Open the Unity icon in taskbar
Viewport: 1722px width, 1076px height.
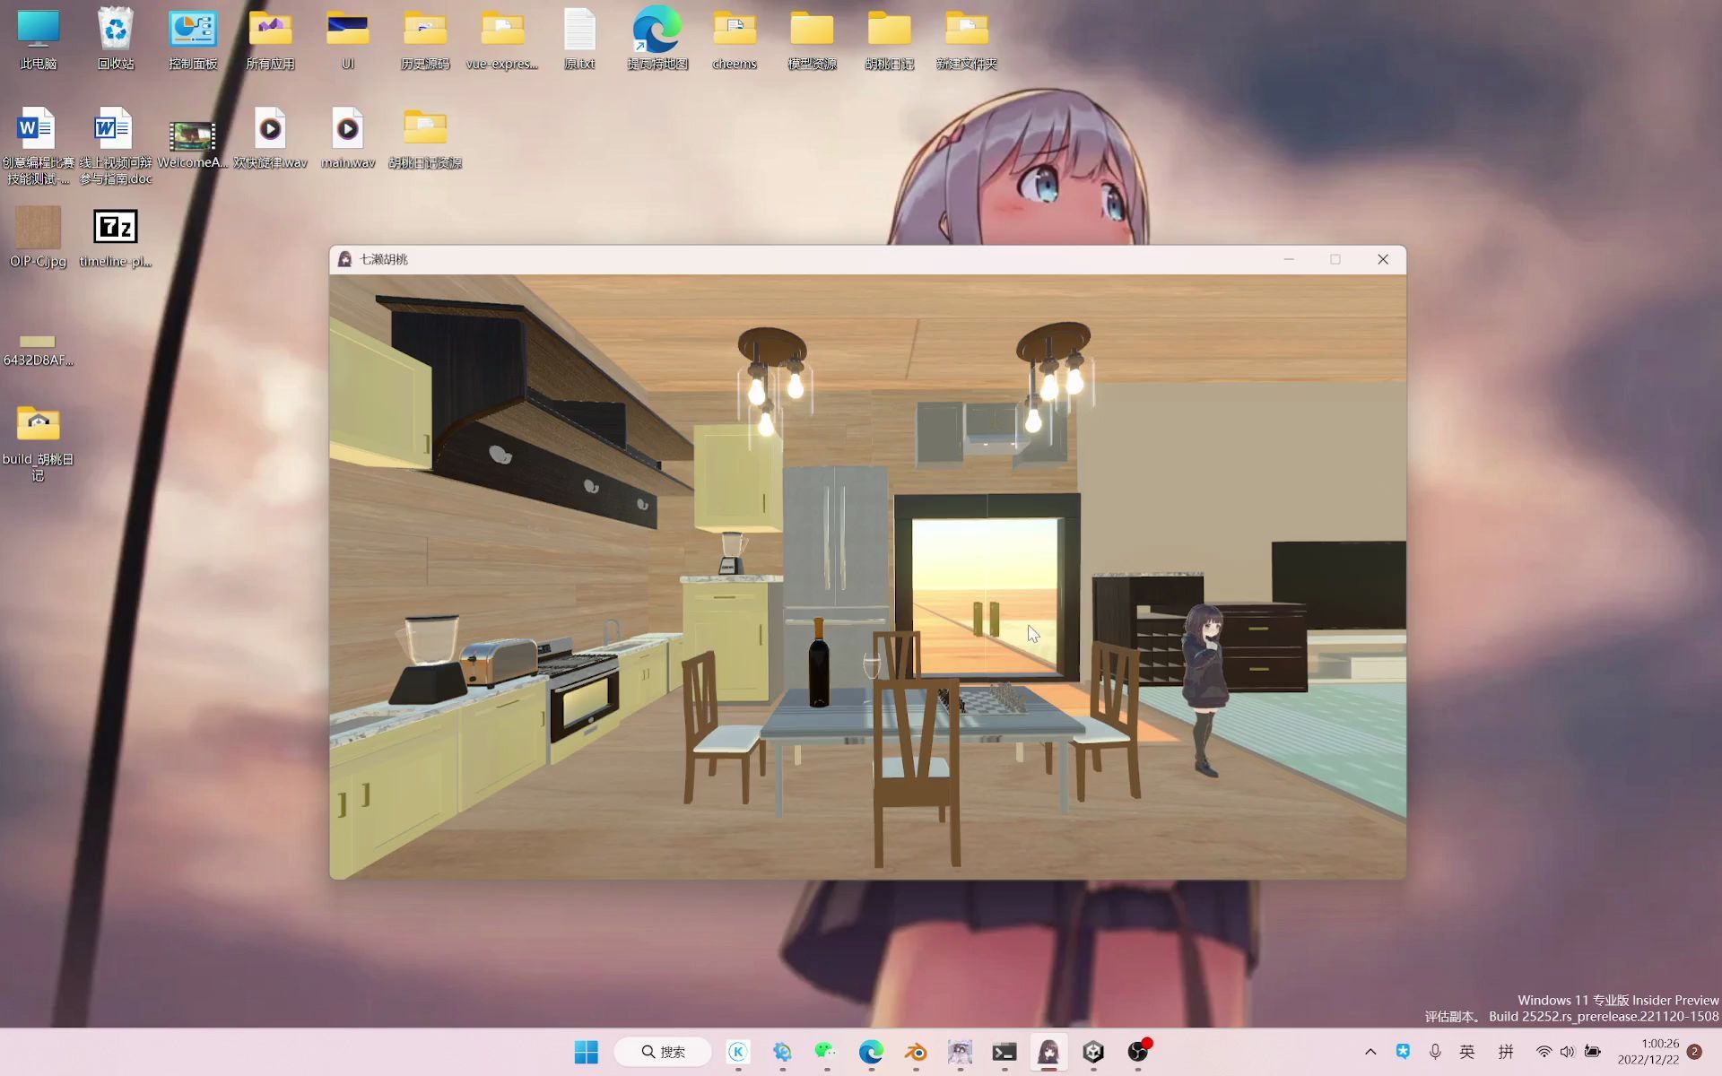pyautogui.click(x=1093, y=1052)
